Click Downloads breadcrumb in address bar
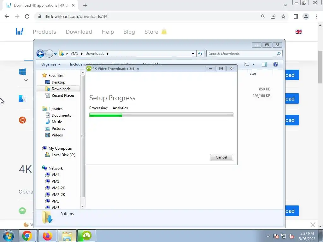The width and height of the screenshot is (323, 242). [x=95, y=54]
